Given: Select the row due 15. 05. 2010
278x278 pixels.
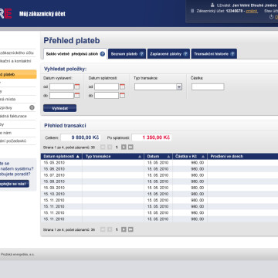Looking at the screenshot, I should coord(159,163).
